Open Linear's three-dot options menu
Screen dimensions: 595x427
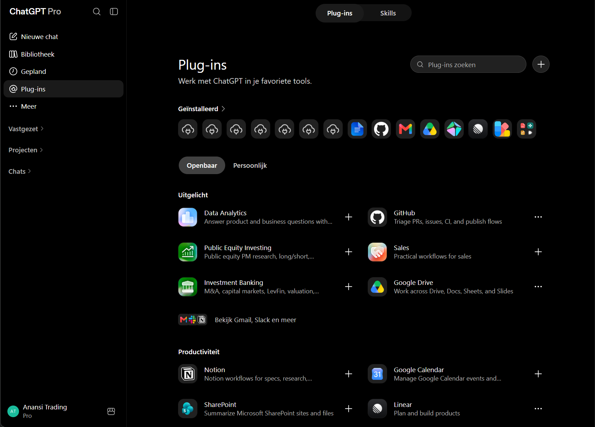pos(538,409)
